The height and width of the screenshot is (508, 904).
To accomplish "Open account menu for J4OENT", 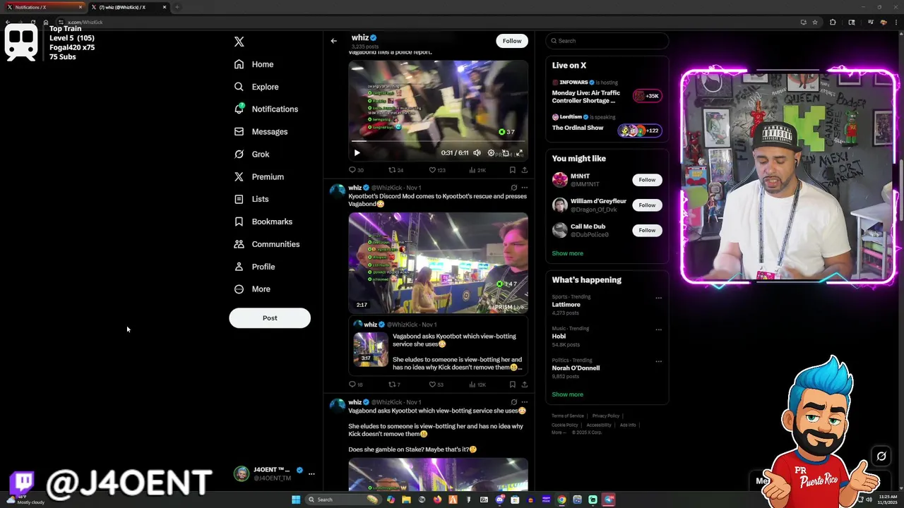I will (x=274, y=473).
